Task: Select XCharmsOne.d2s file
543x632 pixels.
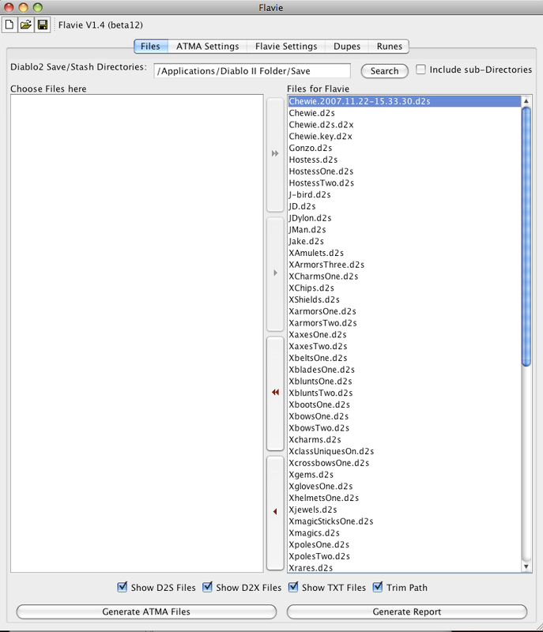Action: pos(405,277)
